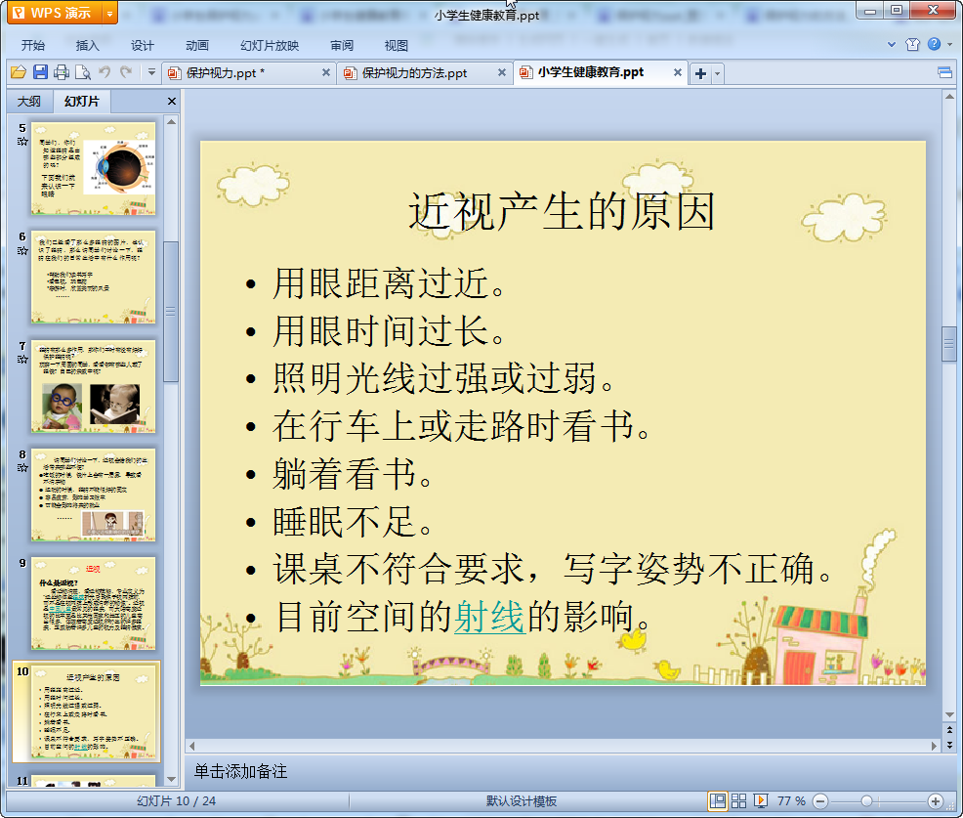The image size is (963, 818).
Task: Close the 小学生健康教育.ppt document tab
Action: pyautogui.click(x=678, y=72)
